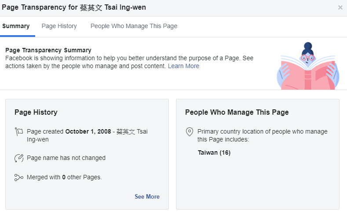Click the Page Transparency Summary heading
The width and height of the screenshot is (347, 214).
48,51
